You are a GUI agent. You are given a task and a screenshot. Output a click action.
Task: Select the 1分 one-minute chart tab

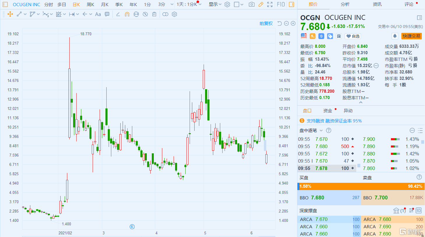point(147,4)
